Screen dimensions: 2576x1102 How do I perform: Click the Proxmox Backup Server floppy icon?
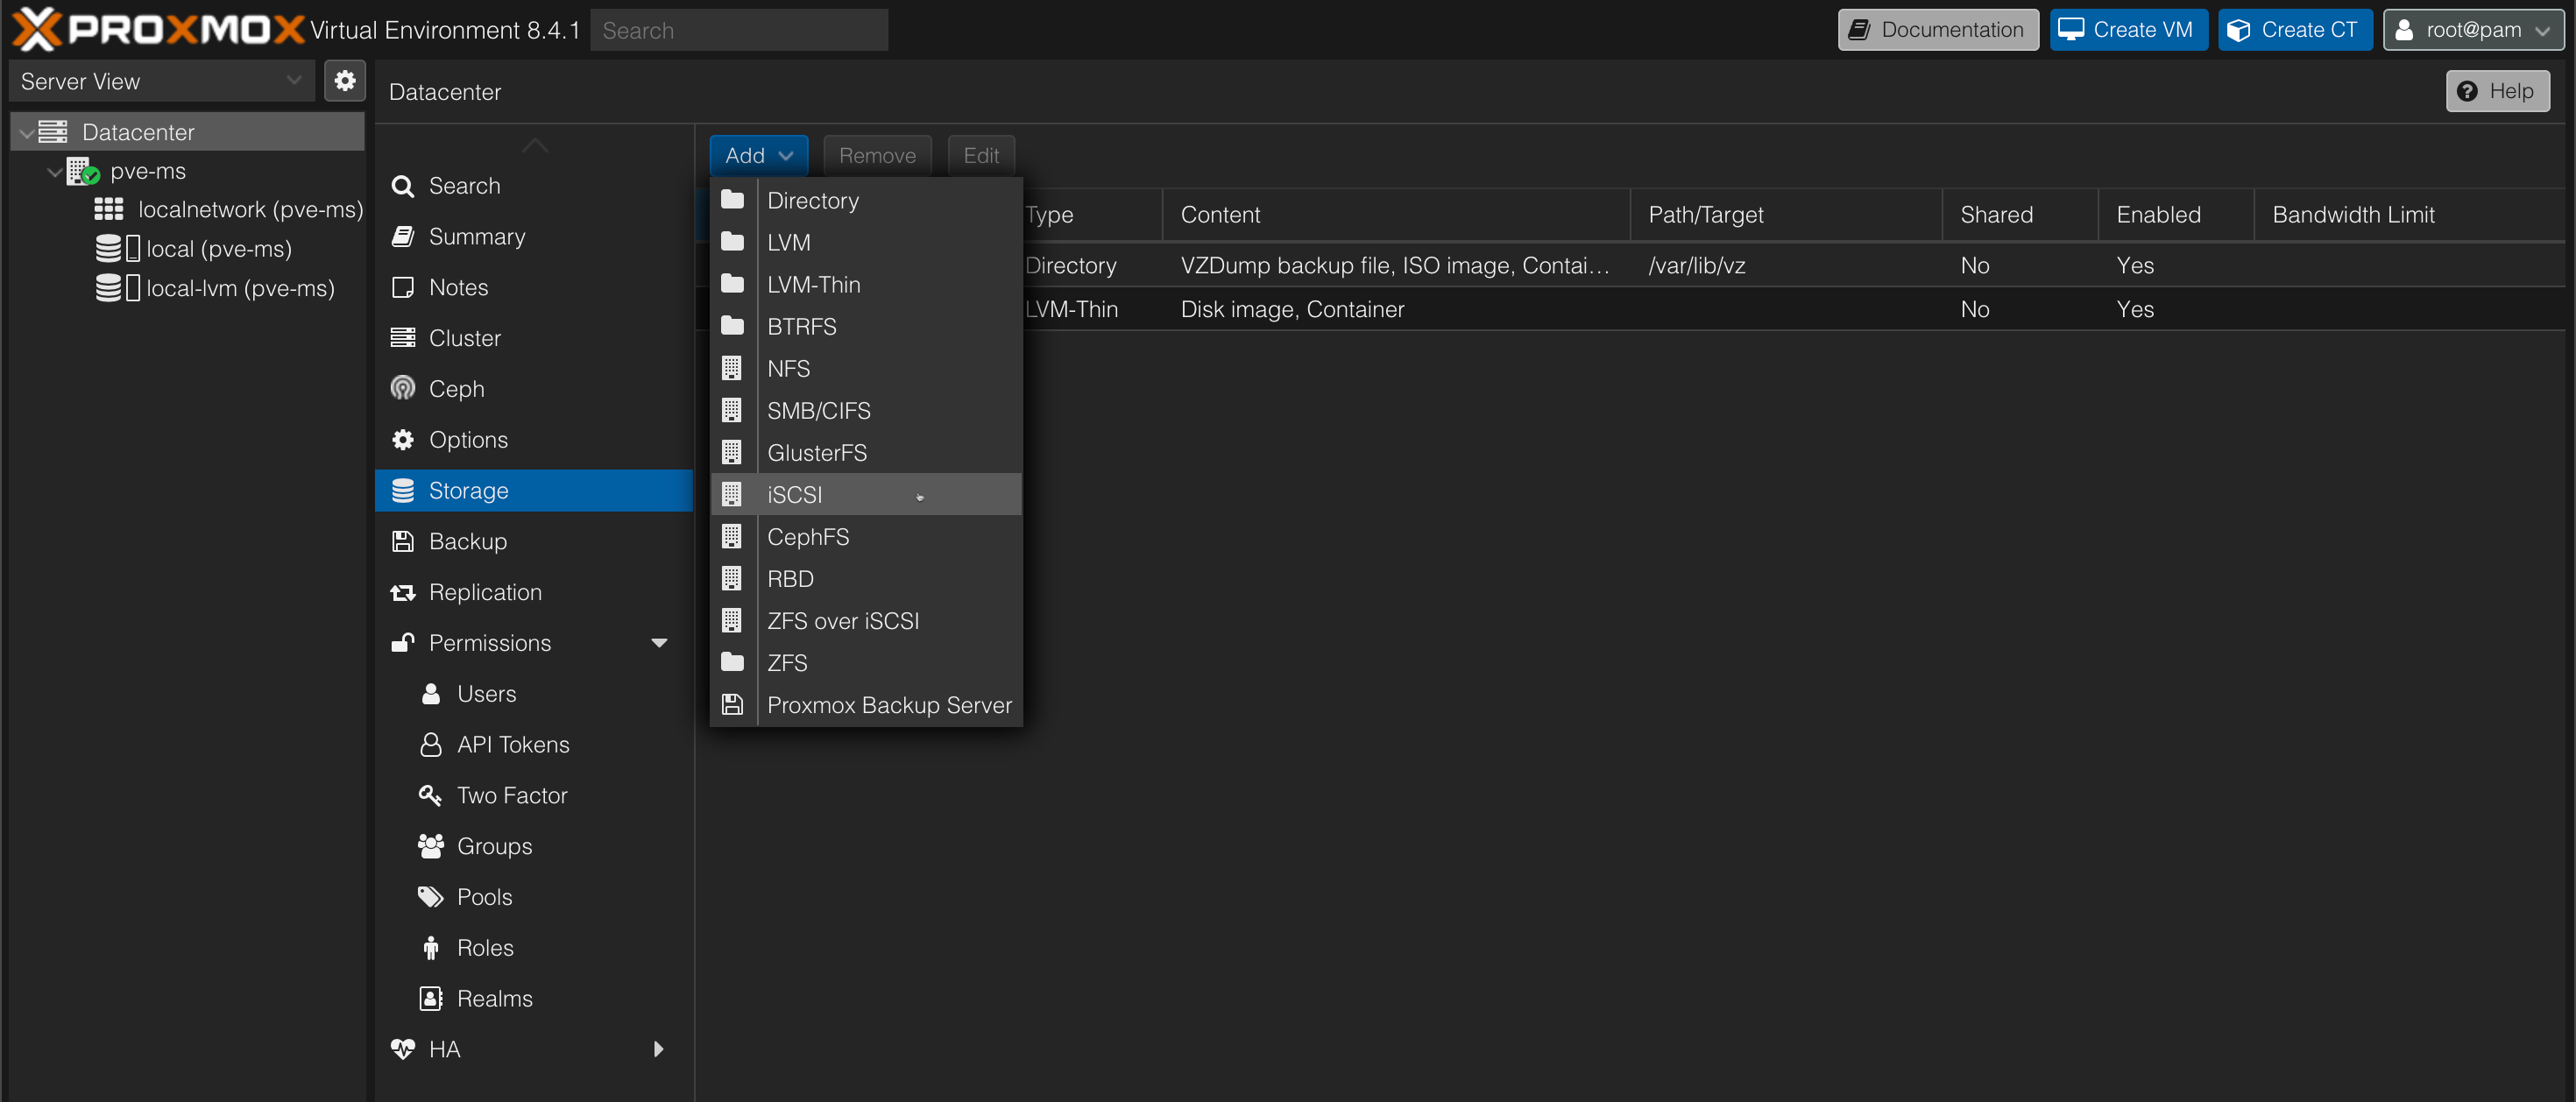732,705
